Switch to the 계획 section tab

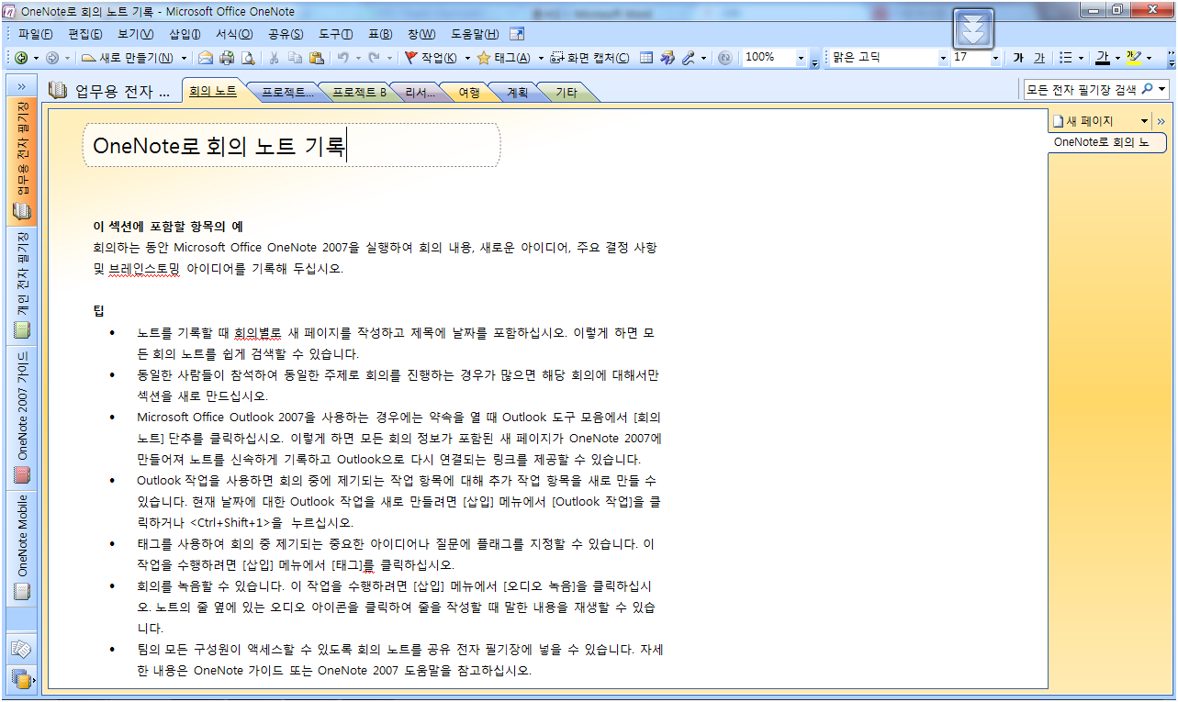point(518,93)
